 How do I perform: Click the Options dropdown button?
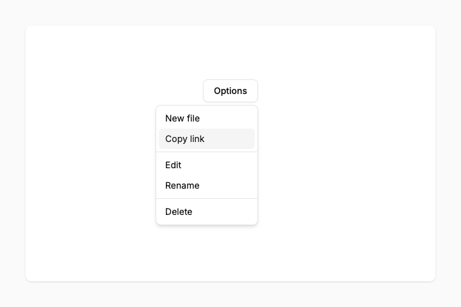[x=230, y=91]
